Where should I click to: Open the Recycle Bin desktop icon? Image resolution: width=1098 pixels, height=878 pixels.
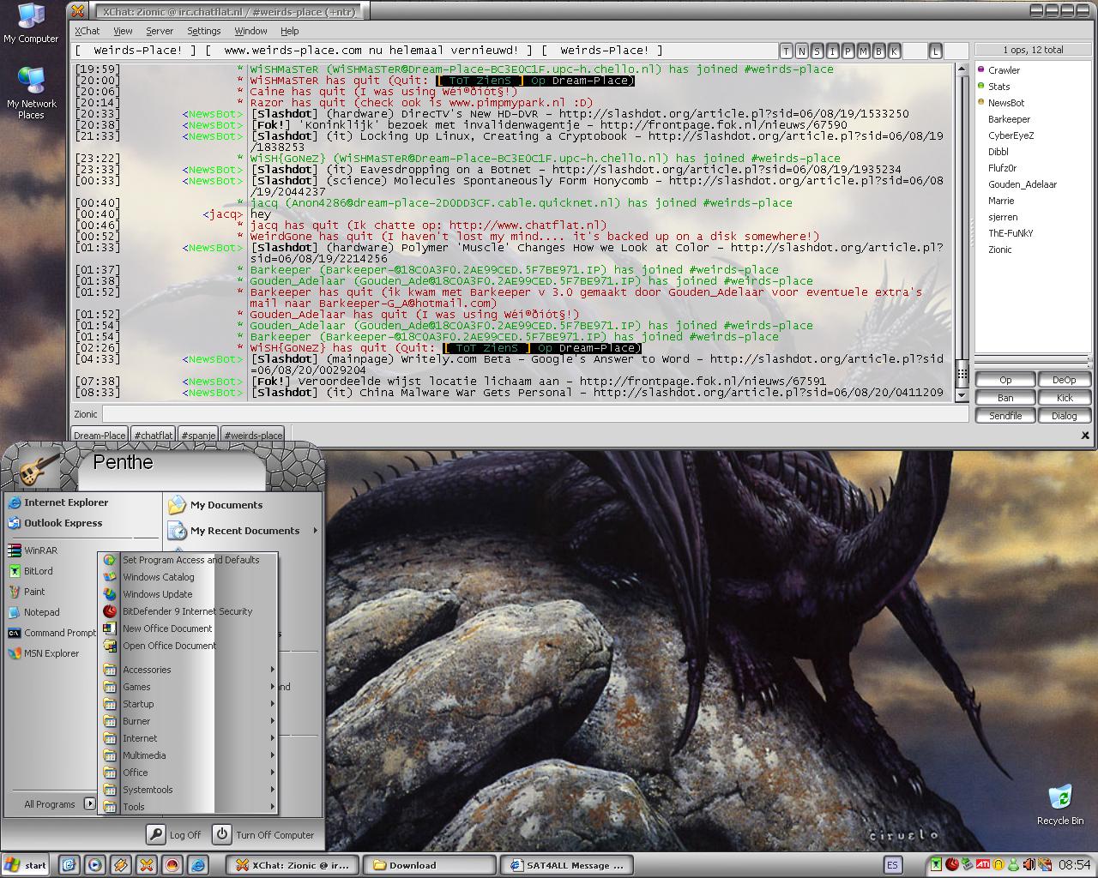point(1060,804)
